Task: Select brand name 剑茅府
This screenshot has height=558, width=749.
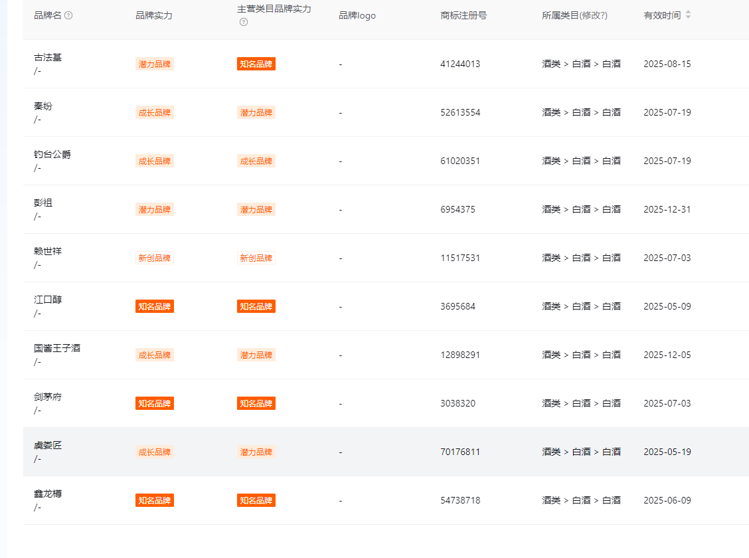Action: (48, 397)
